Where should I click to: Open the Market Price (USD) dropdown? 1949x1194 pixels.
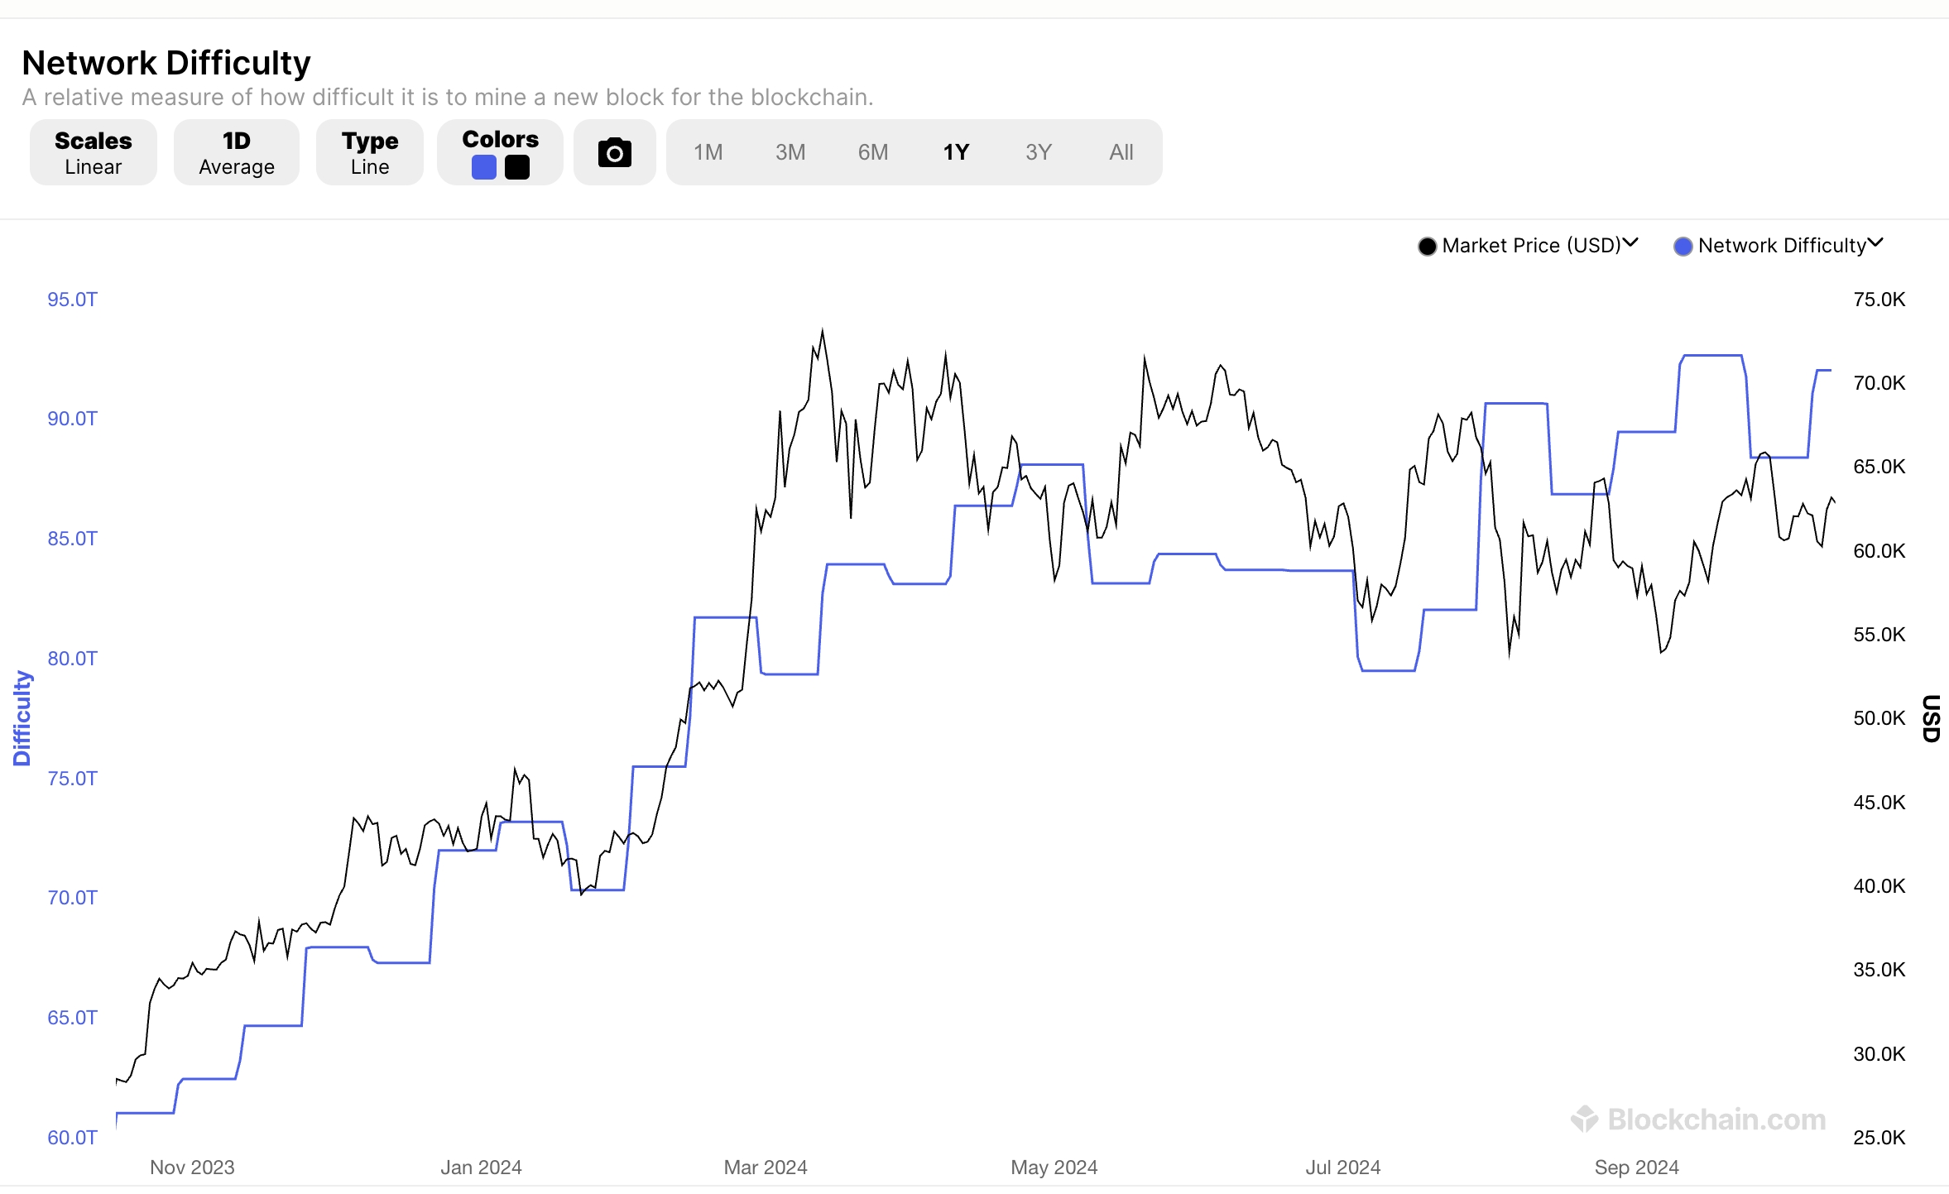click(1631, 244)
